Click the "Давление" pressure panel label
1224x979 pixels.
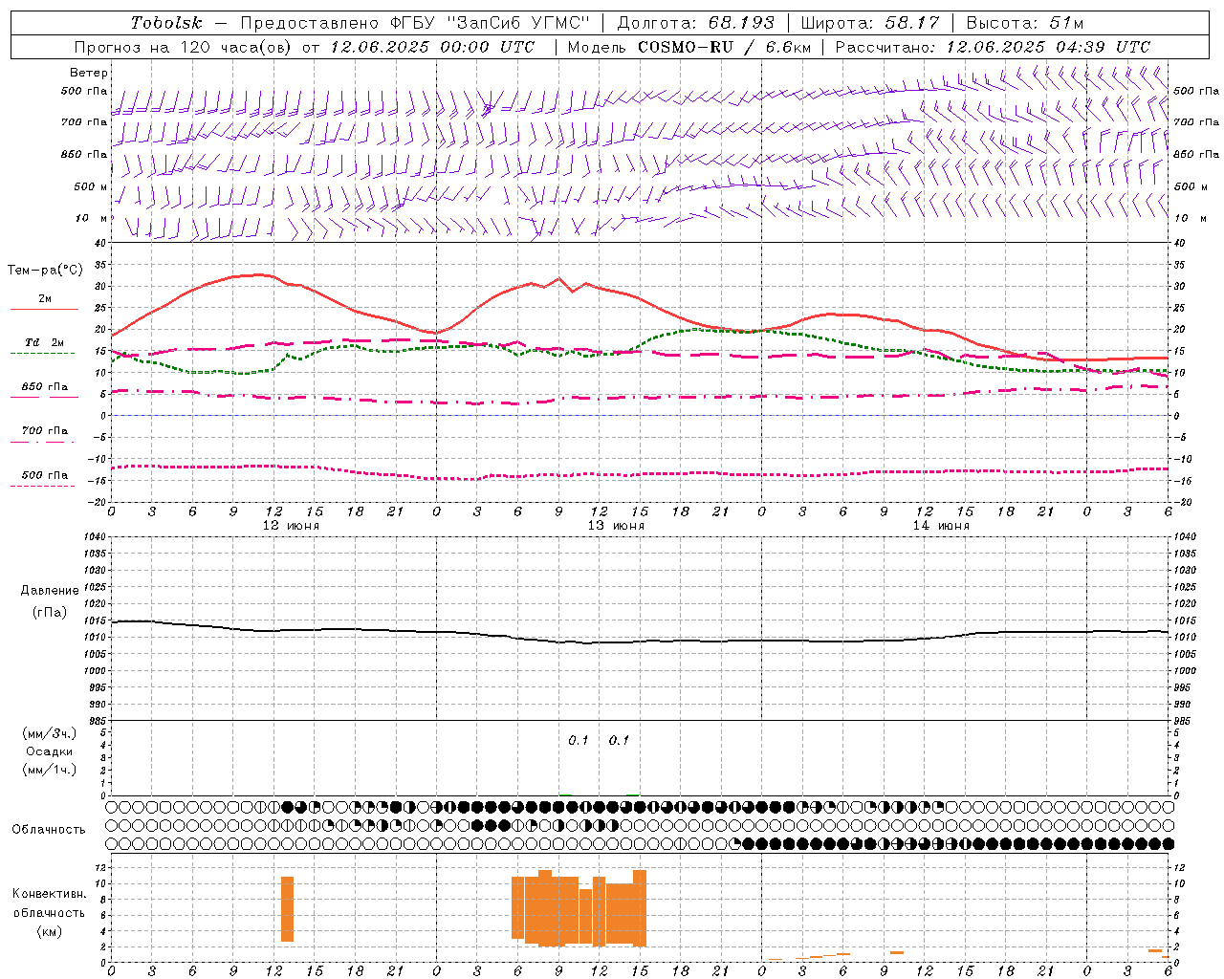pos(50,591)
